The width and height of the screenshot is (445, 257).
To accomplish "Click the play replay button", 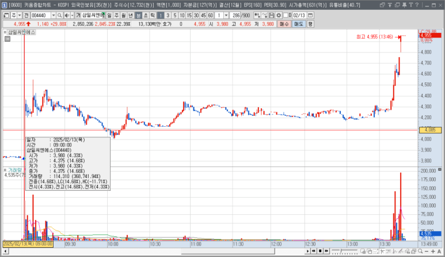I will (x=307, y=251).
